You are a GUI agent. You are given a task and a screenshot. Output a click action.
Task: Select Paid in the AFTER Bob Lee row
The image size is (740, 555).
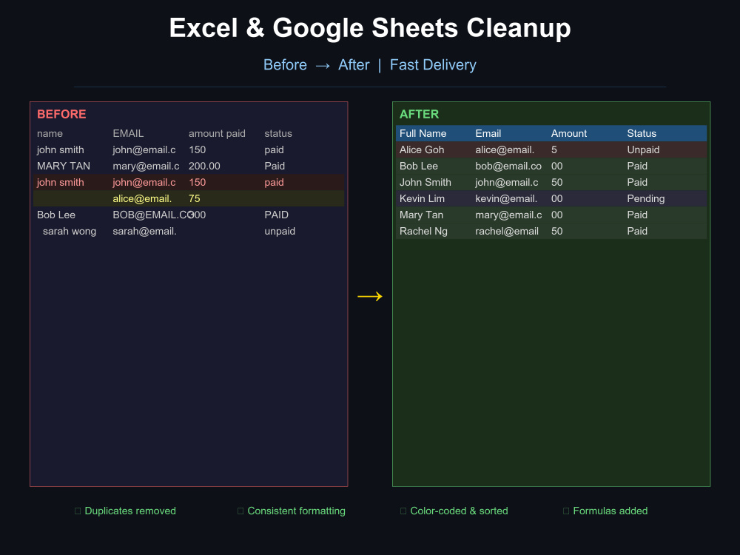click(x=637, y=166)
